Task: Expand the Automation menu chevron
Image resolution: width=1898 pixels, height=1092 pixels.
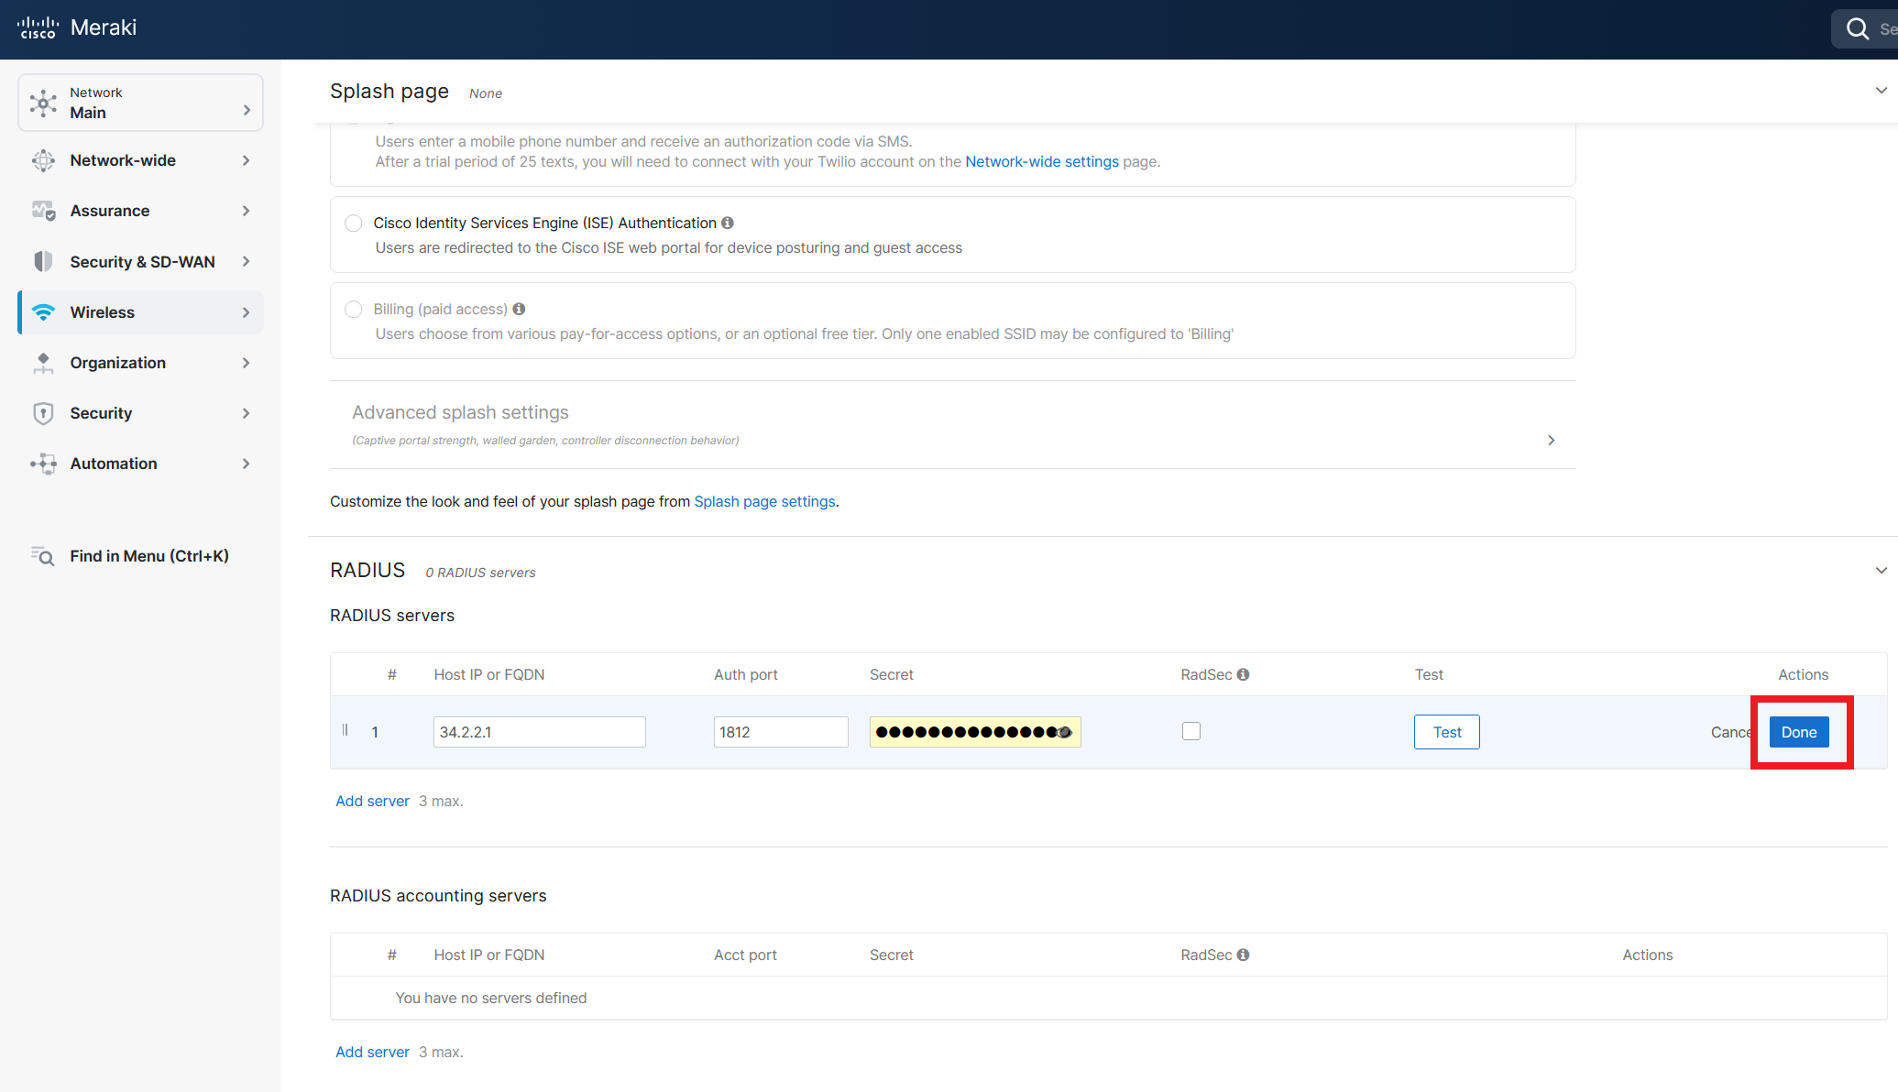Action: pos(246,464)
